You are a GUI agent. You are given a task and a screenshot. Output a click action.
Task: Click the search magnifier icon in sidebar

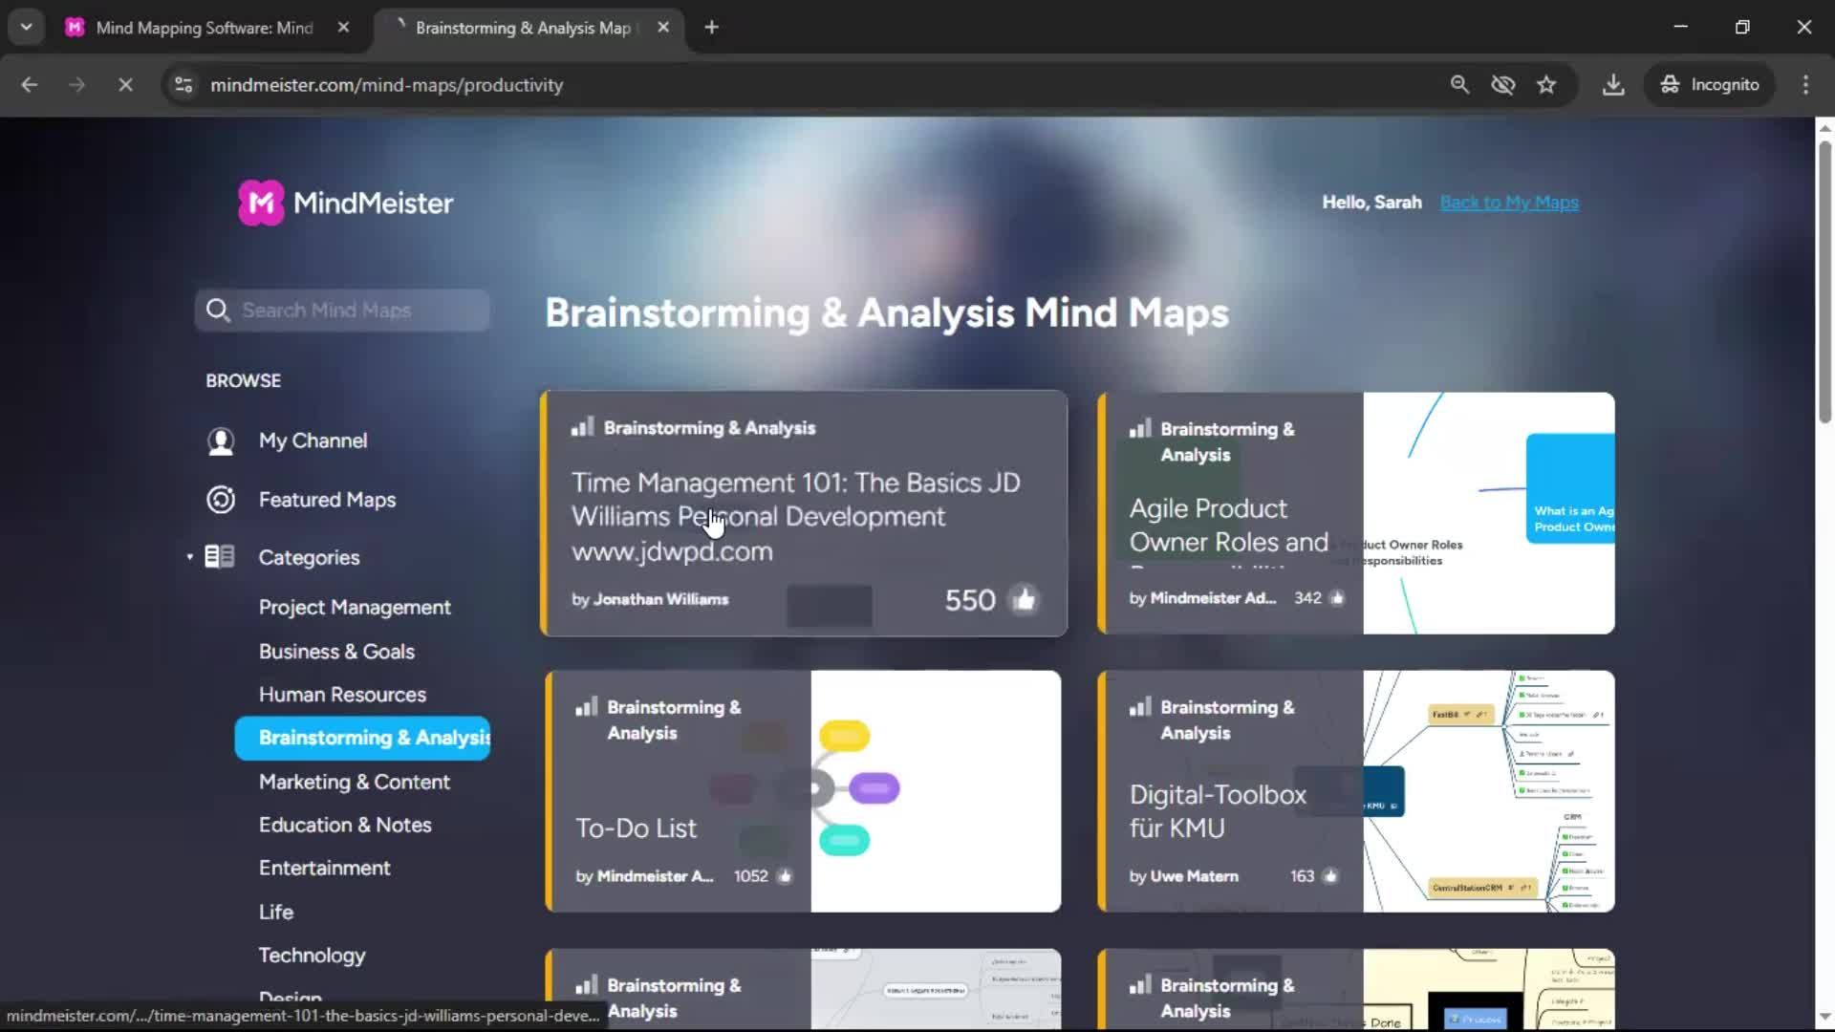pyautogui.click(x=218, y=311)
